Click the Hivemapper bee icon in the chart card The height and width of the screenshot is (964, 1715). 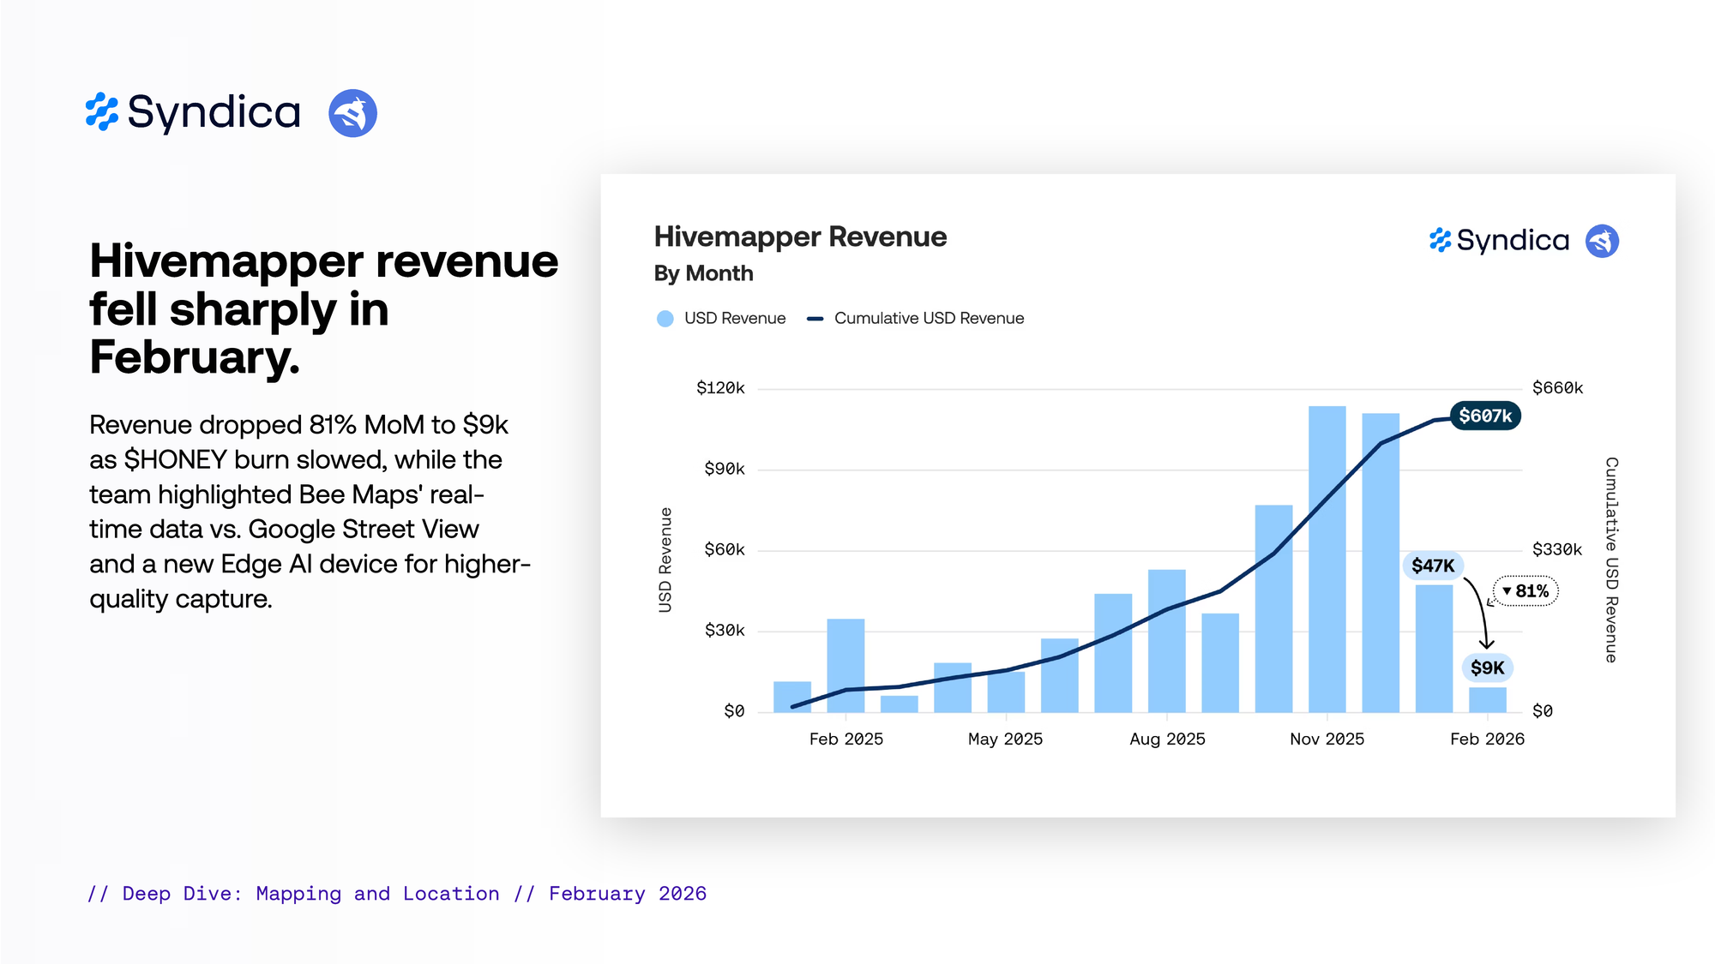1602,241
